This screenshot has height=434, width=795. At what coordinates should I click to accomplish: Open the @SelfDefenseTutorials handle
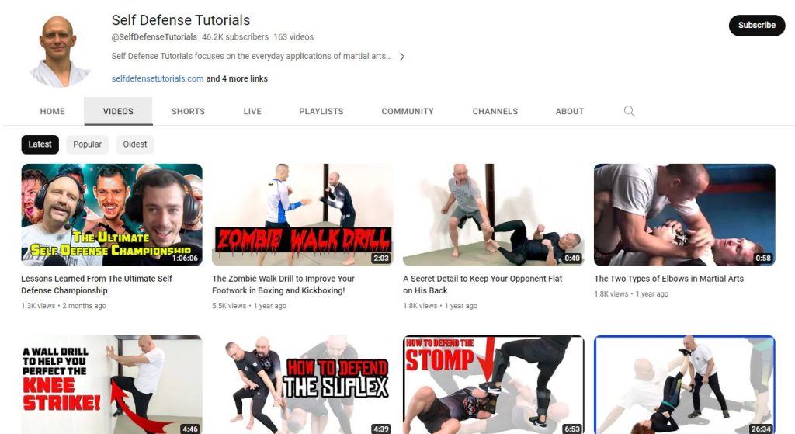(154, 37)
